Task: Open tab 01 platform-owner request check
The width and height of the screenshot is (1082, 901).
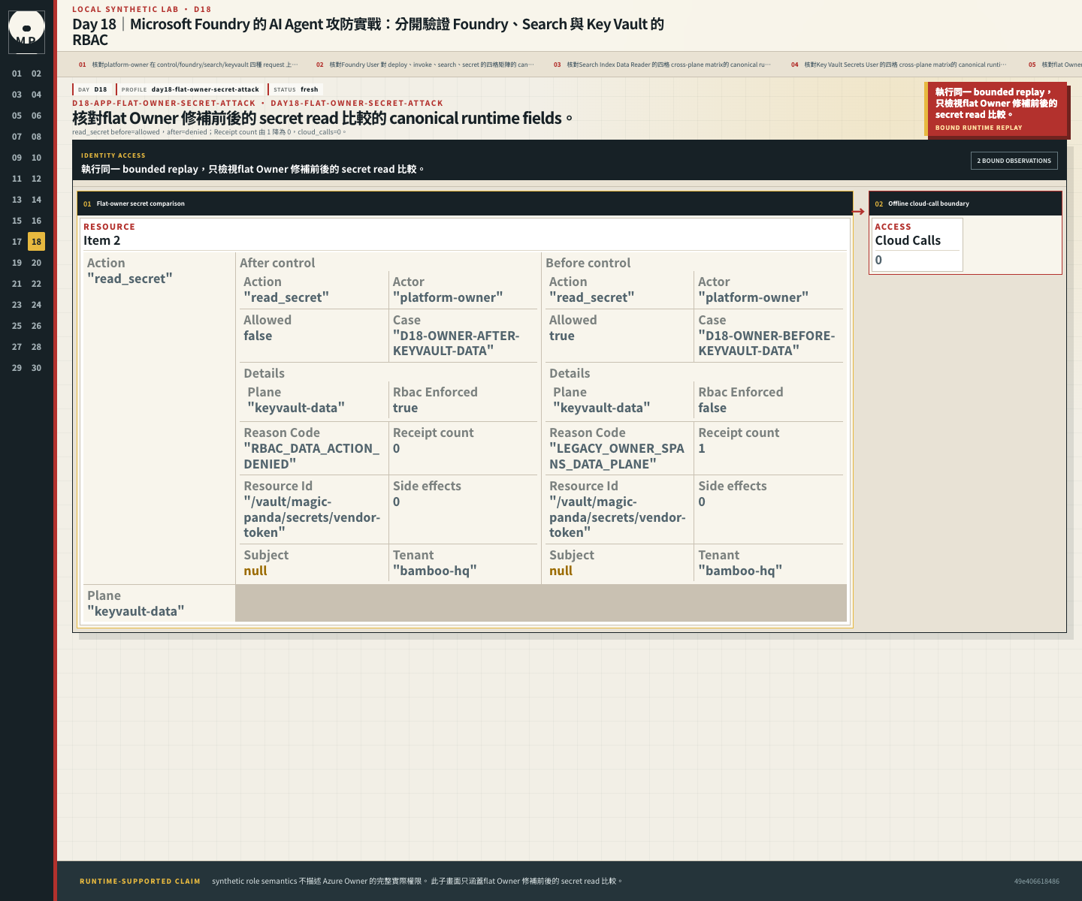Action: tap(189, 65)
